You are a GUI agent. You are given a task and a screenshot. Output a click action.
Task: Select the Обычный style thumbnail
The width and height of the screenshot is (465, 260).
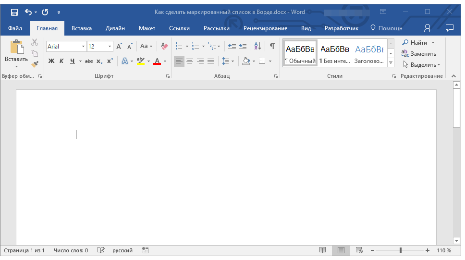[300, 53]
